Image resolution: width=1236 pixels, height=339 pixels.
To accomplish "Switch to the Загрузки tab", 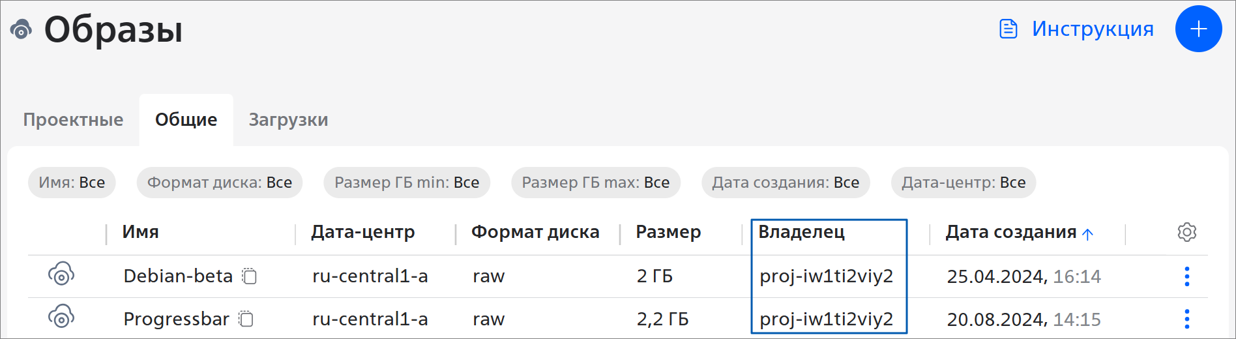I will click(288, 120).
